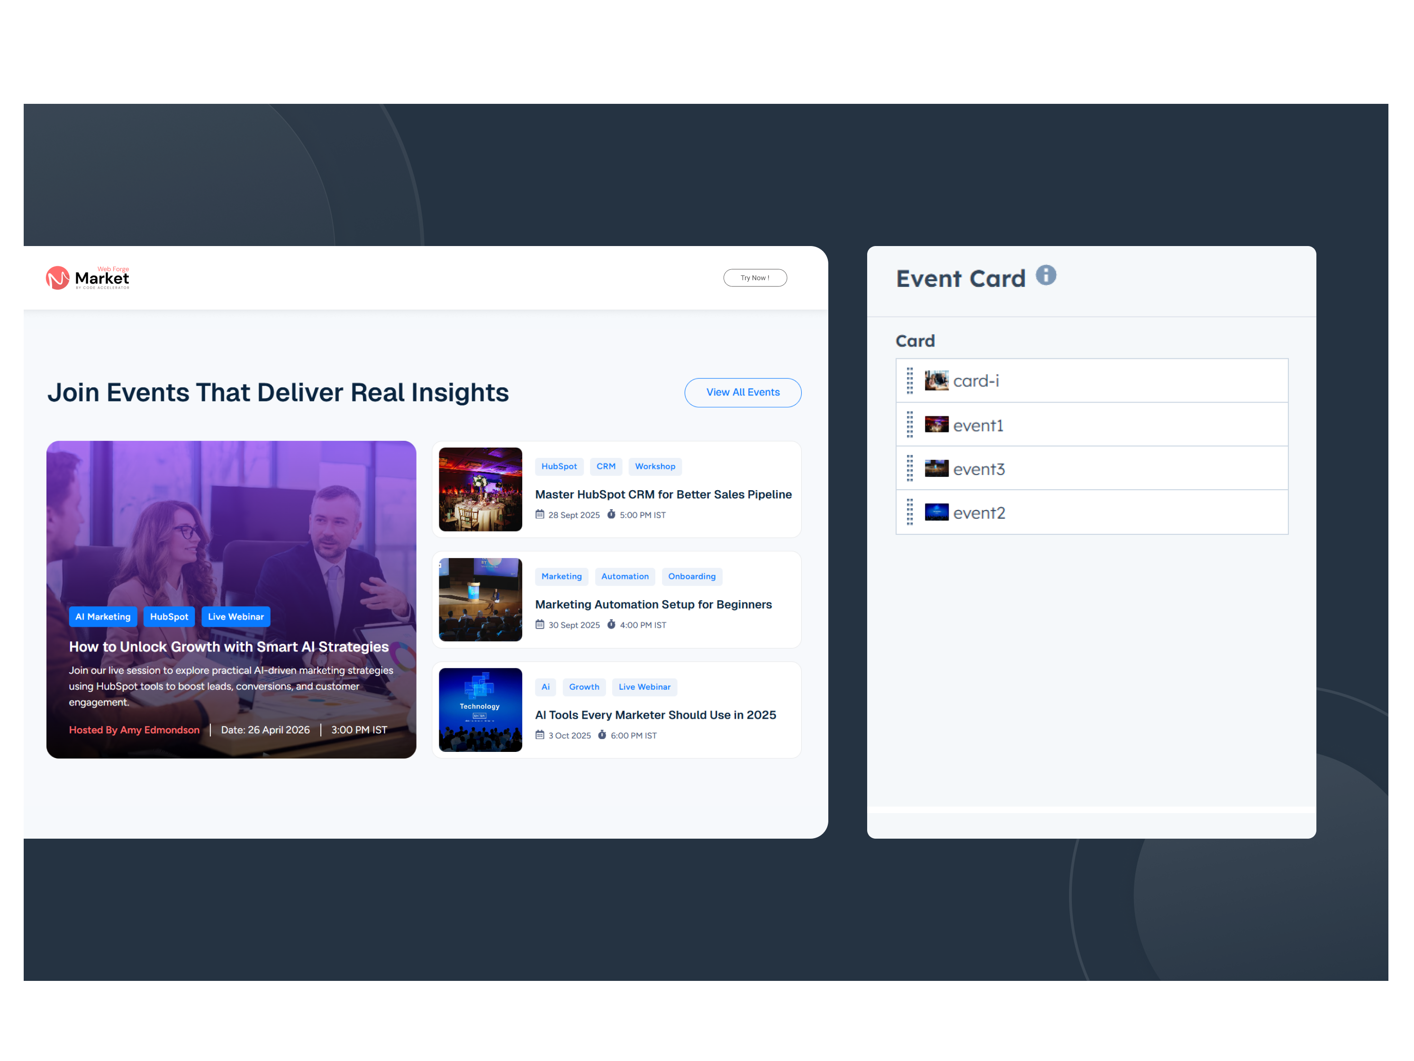Click the stopwatch icon beside 4:00 PM IST
This screenshot has width=1414, height=1061.
(611, 624)
